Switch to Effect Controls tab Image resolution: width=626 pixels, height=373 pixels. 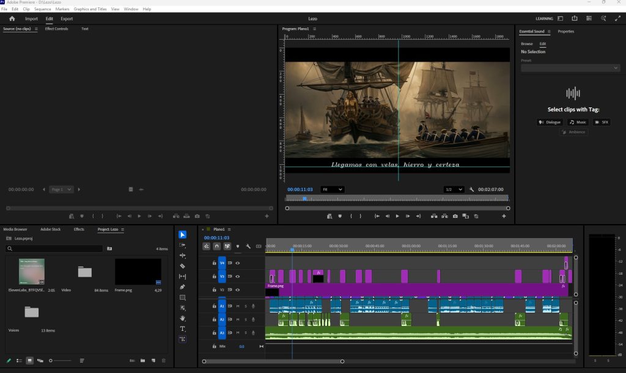56,29
